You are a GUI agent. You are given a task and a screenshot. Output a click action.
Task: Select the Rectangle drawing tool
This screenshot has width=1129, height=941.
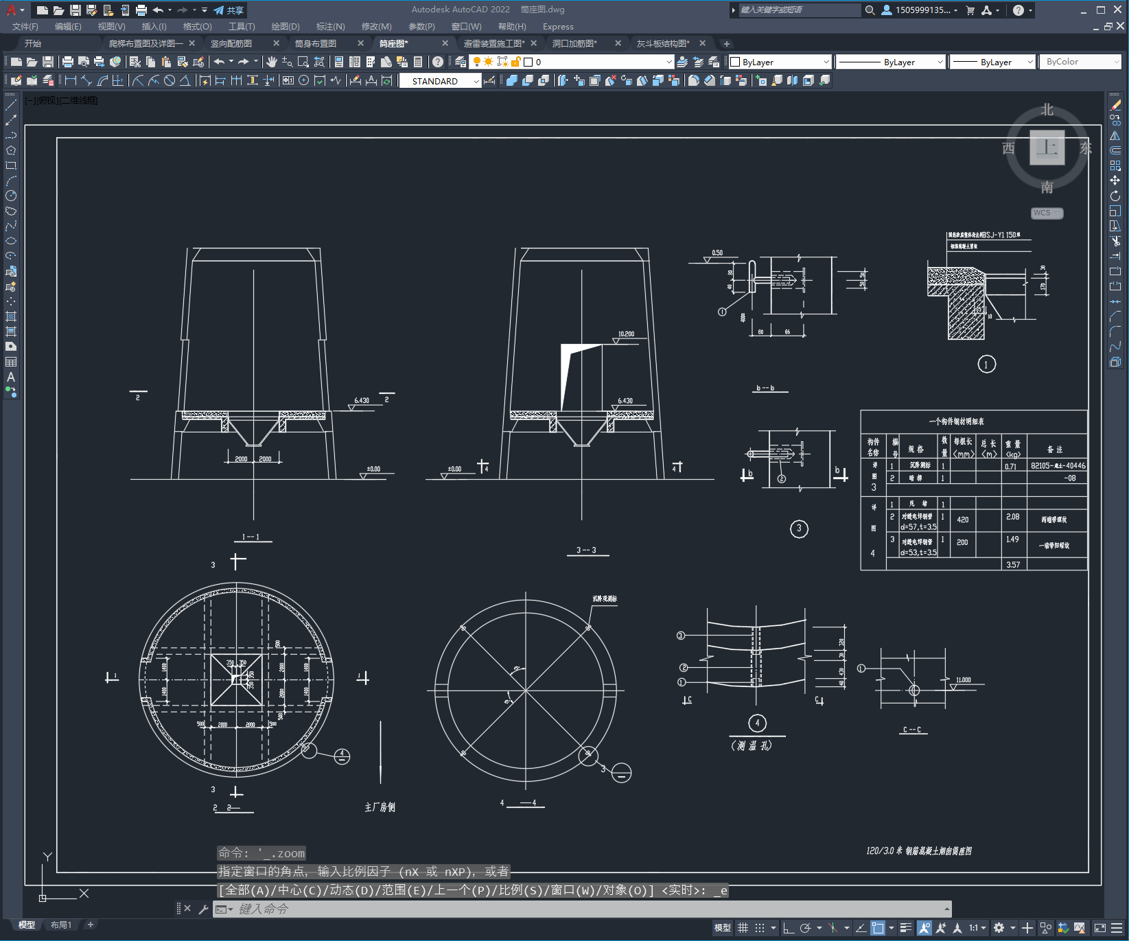pyautogui.click(x=11, y=165)
